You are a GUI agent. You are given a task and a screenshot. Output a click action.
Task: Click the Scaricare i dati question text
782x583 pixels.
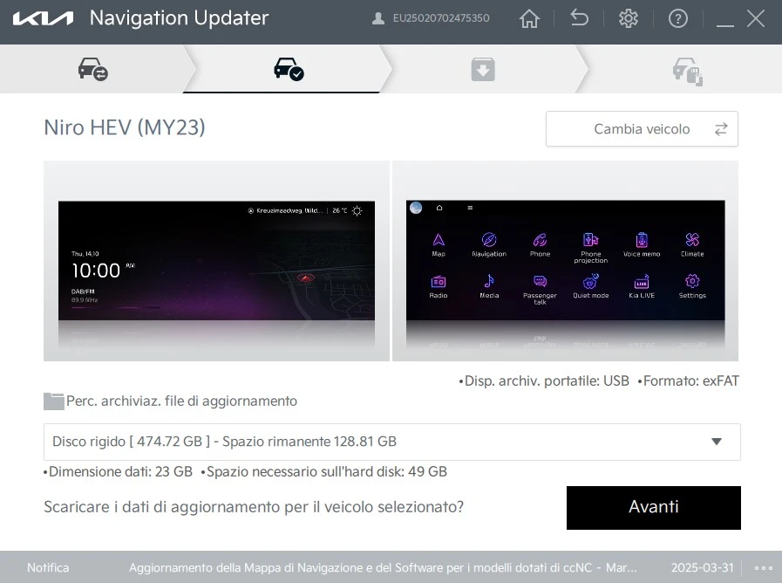254,507
